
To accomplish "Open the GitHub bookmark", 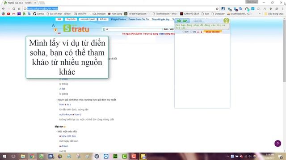I will pos(39,14).
